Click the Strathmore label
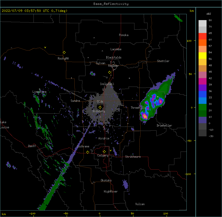The width and height of the screenshot is (222, 217). tap(133, 157)
